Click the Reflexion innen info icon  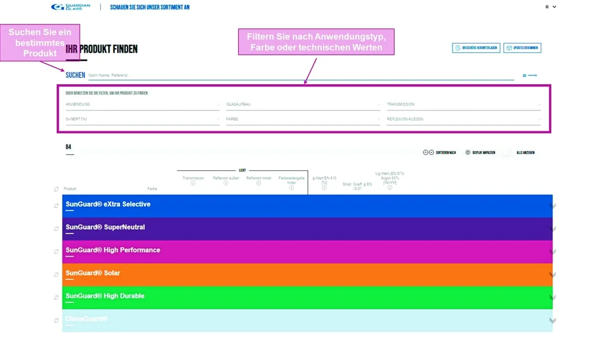pyautogui.click(x=258, y=183)
